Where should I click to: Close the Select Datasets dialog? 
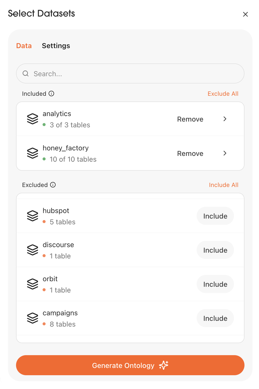[x=245, y=14]
